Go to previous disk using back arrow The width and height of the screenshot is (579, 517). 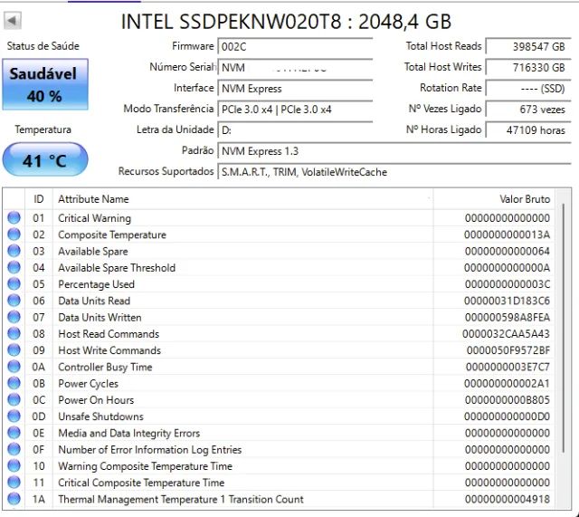click(x=12, y=20)
